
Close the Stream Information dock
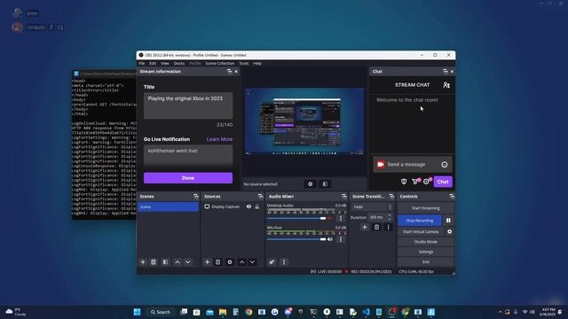[236, 72]
